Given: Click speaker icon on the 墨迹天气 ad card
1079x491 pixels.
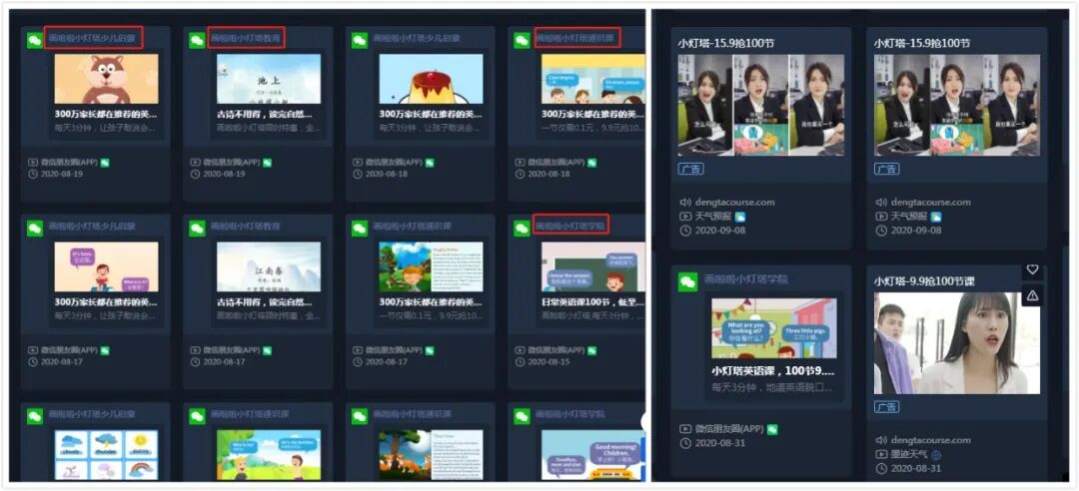Looking at the screenshot, I should click(880, 440).
